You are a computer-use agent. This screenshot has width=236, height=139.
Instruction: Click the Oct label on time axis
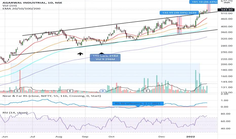pyautogui.click(x=111, y=136)
